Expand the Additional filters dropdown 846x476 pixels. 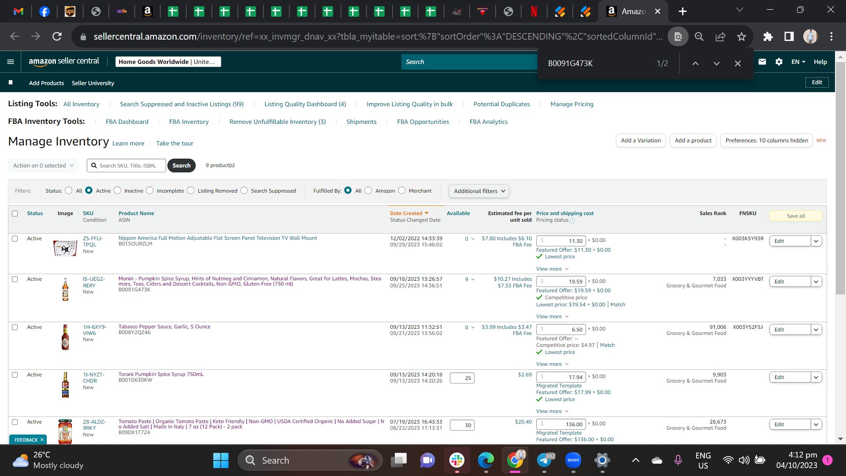pos(479,191)
